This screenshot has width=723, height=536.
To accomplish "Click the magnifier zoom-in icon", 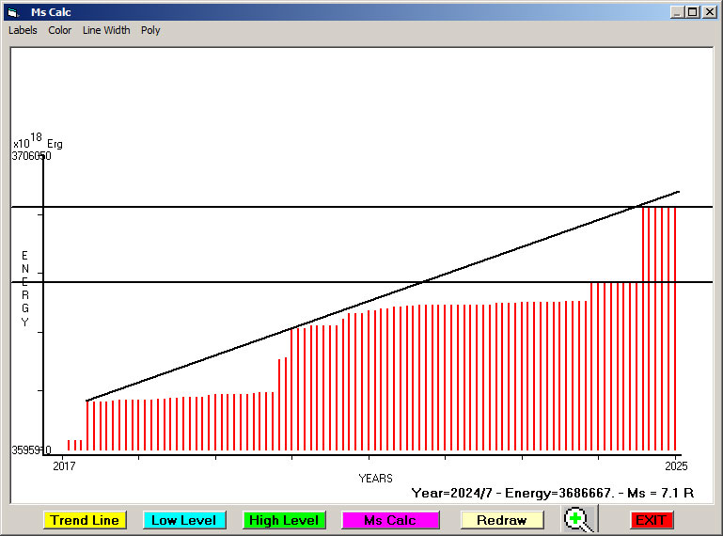I will 580,519.
